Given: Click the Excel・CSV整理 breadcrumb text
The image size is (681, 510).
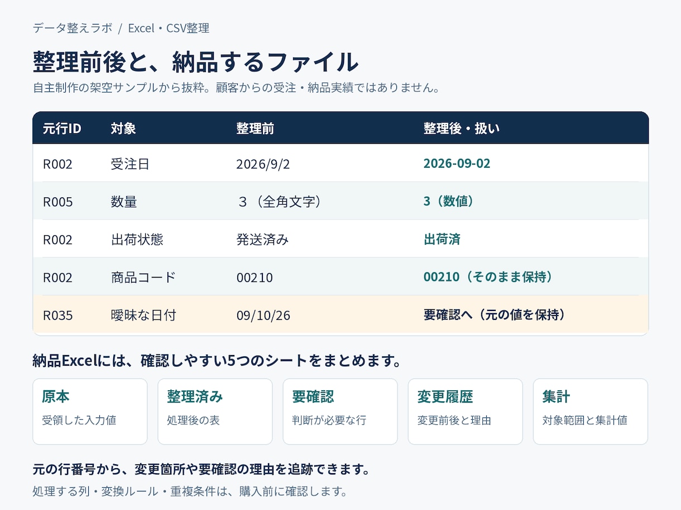Looking at the screenshot, I should point(169,28).
